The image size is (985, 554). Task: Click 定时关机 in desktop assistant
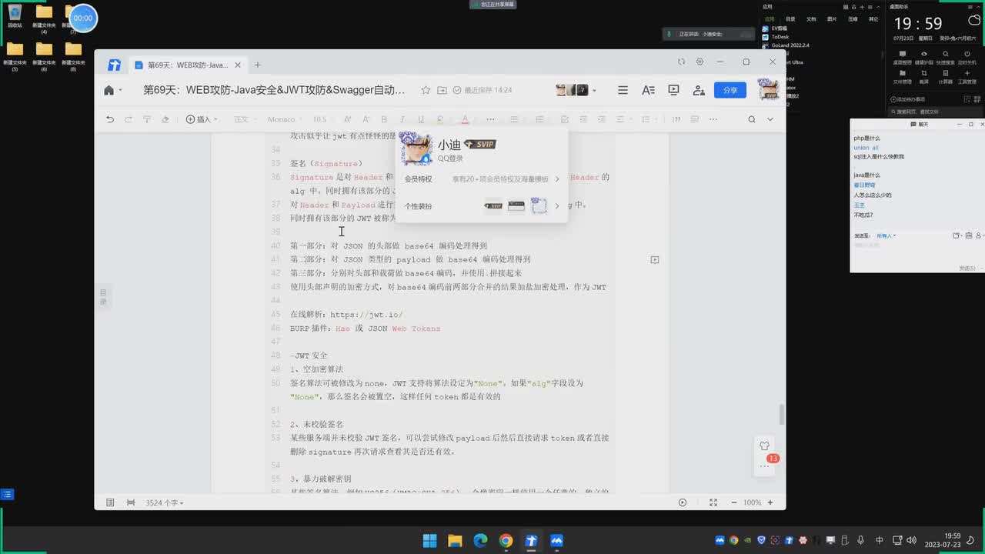pyautogui.click(x=967, y=56)
